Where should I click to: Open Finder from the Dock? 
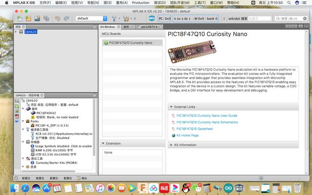(x=15, y=188)
